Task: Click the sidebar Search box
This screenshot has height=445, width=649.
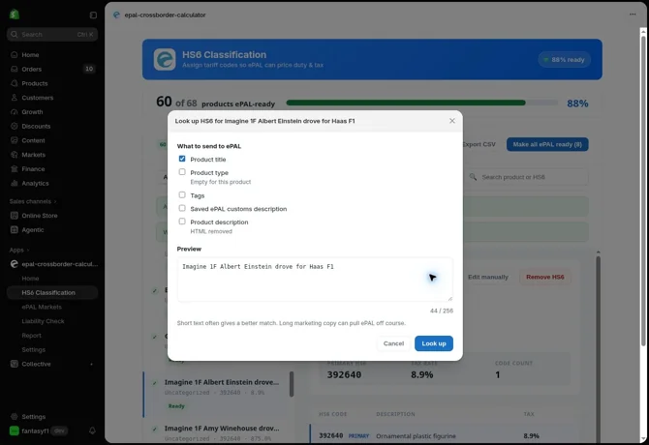Action: (x=52, y=34)
